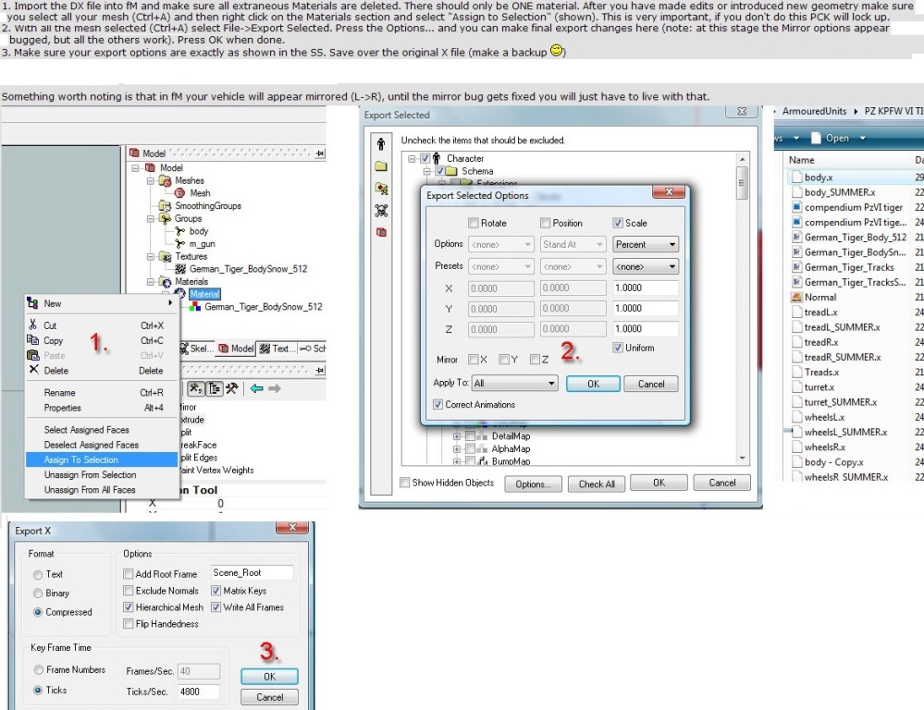The height and width of the screenshot is (710, 924).
Task: Enable the Position checkbox
Action: coord(545,223)
